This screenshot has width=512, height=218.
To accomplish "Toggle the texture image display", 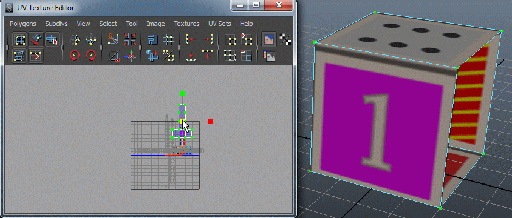I will pyautogui.click(x=269, y=39).
